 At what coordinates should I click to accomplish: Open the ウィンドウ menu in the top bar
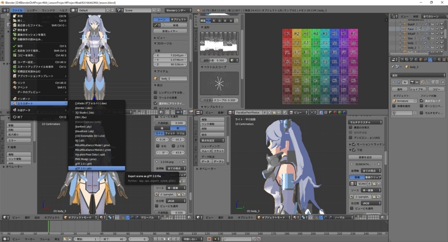tap(48, 10)
